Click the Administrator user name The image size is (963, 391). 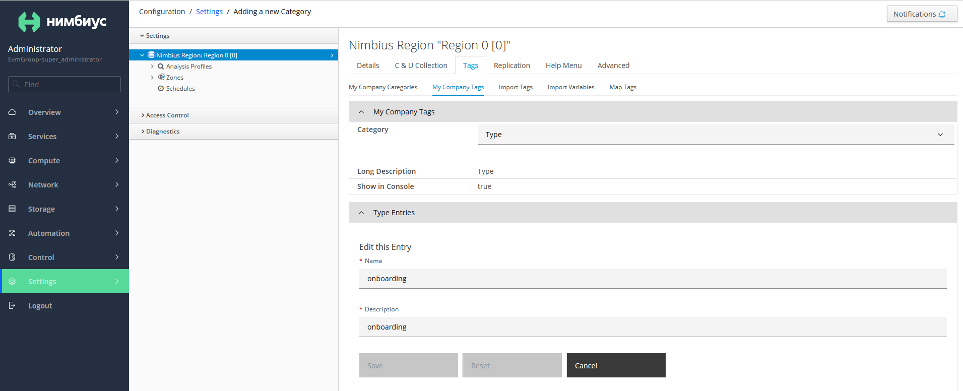click(x=35, y=49)
